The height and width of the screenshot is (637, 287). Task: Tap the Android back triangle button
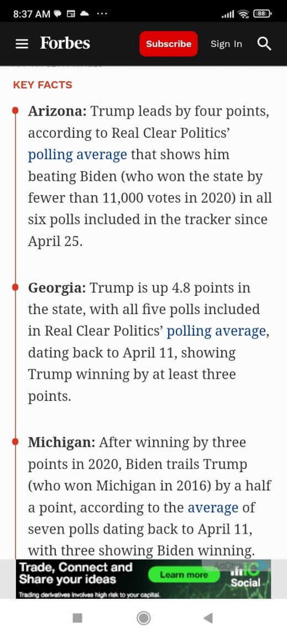pos(208,618)
